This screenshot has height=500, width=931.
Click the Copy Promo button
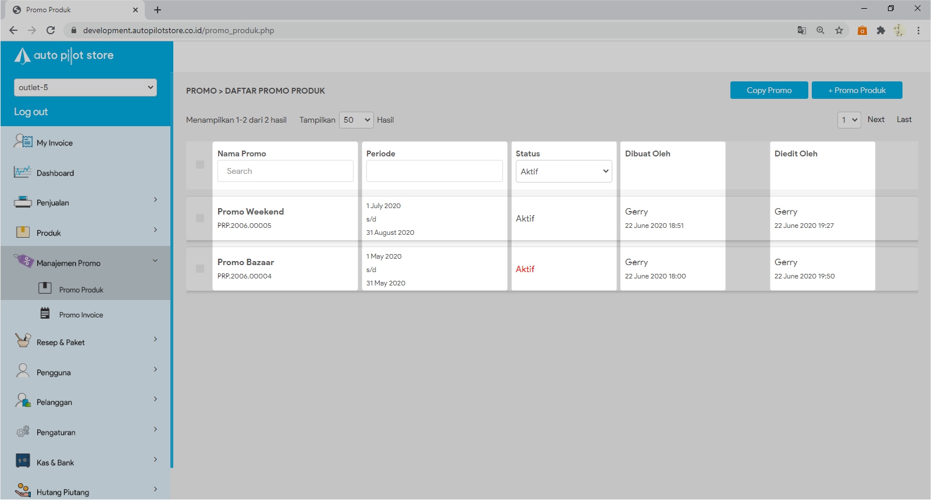pos(769,90)
